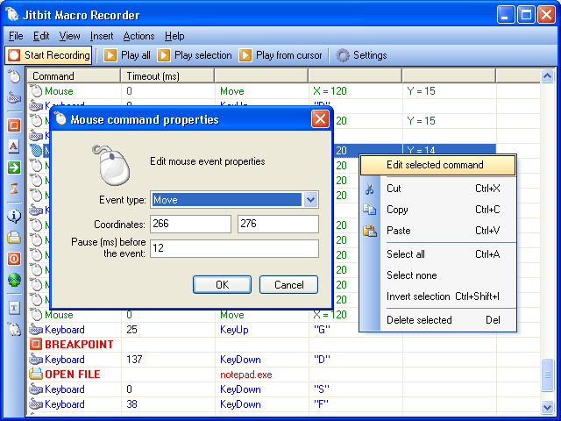Viewport: 561px width, 421px height.
Task: Click the red power shutdown icon
Action: tap(14, 259)
